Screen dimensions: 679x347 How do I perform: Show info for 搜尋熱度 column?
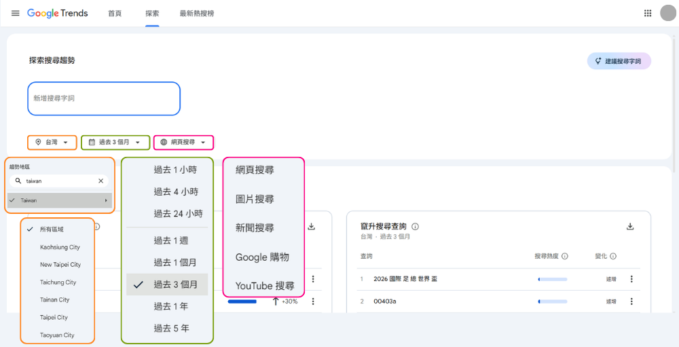(565, 257)
